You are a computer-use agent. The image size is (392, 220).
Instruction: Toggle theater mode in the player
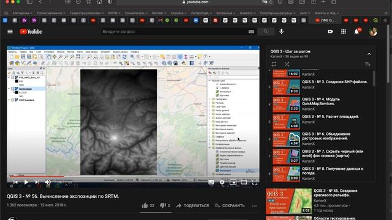click(x=244, y=182)
